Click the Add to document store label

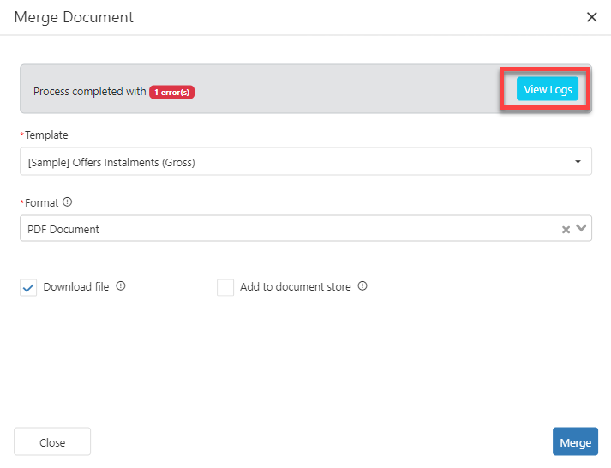click(295, 287)
